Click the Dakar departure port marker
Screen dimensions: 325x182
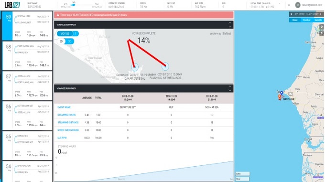click(x=135, y=67)
